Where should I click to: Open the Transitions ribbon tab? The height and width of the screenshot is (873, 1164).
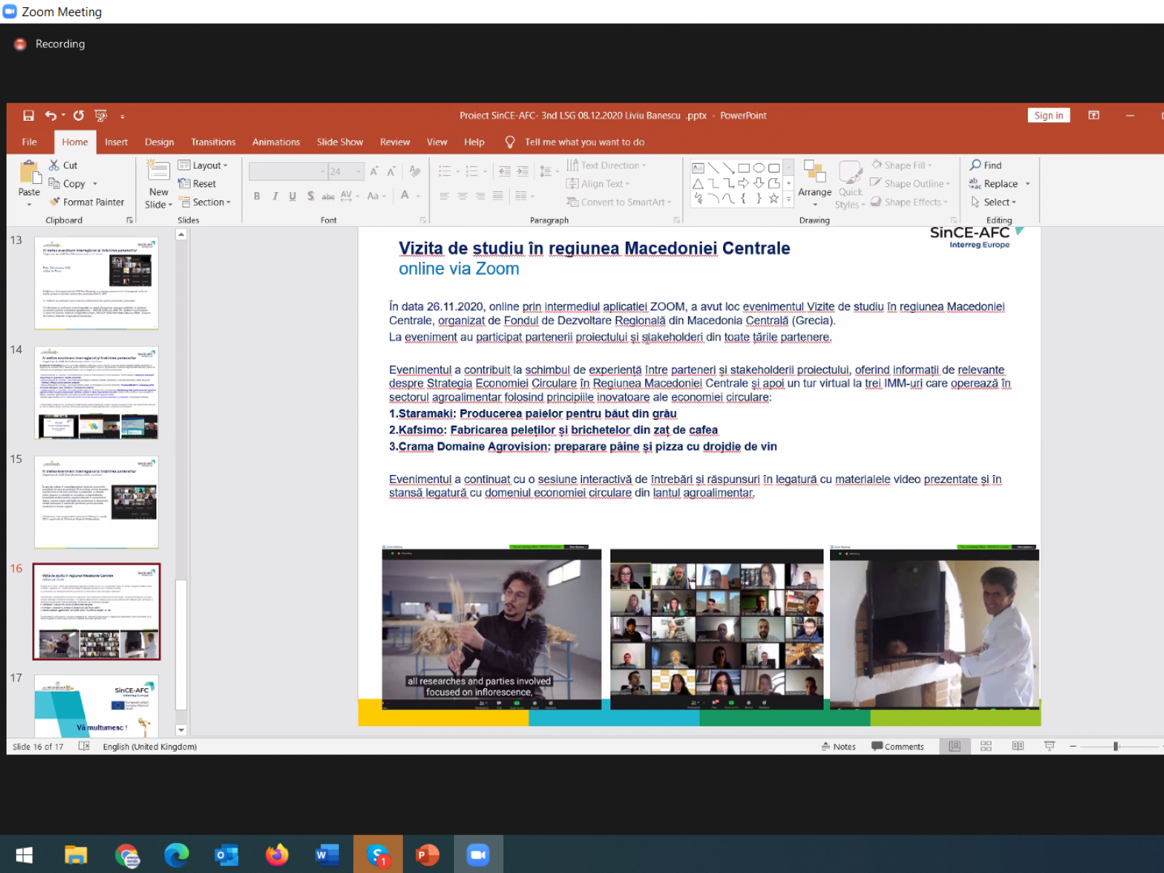tap(213, 142)
